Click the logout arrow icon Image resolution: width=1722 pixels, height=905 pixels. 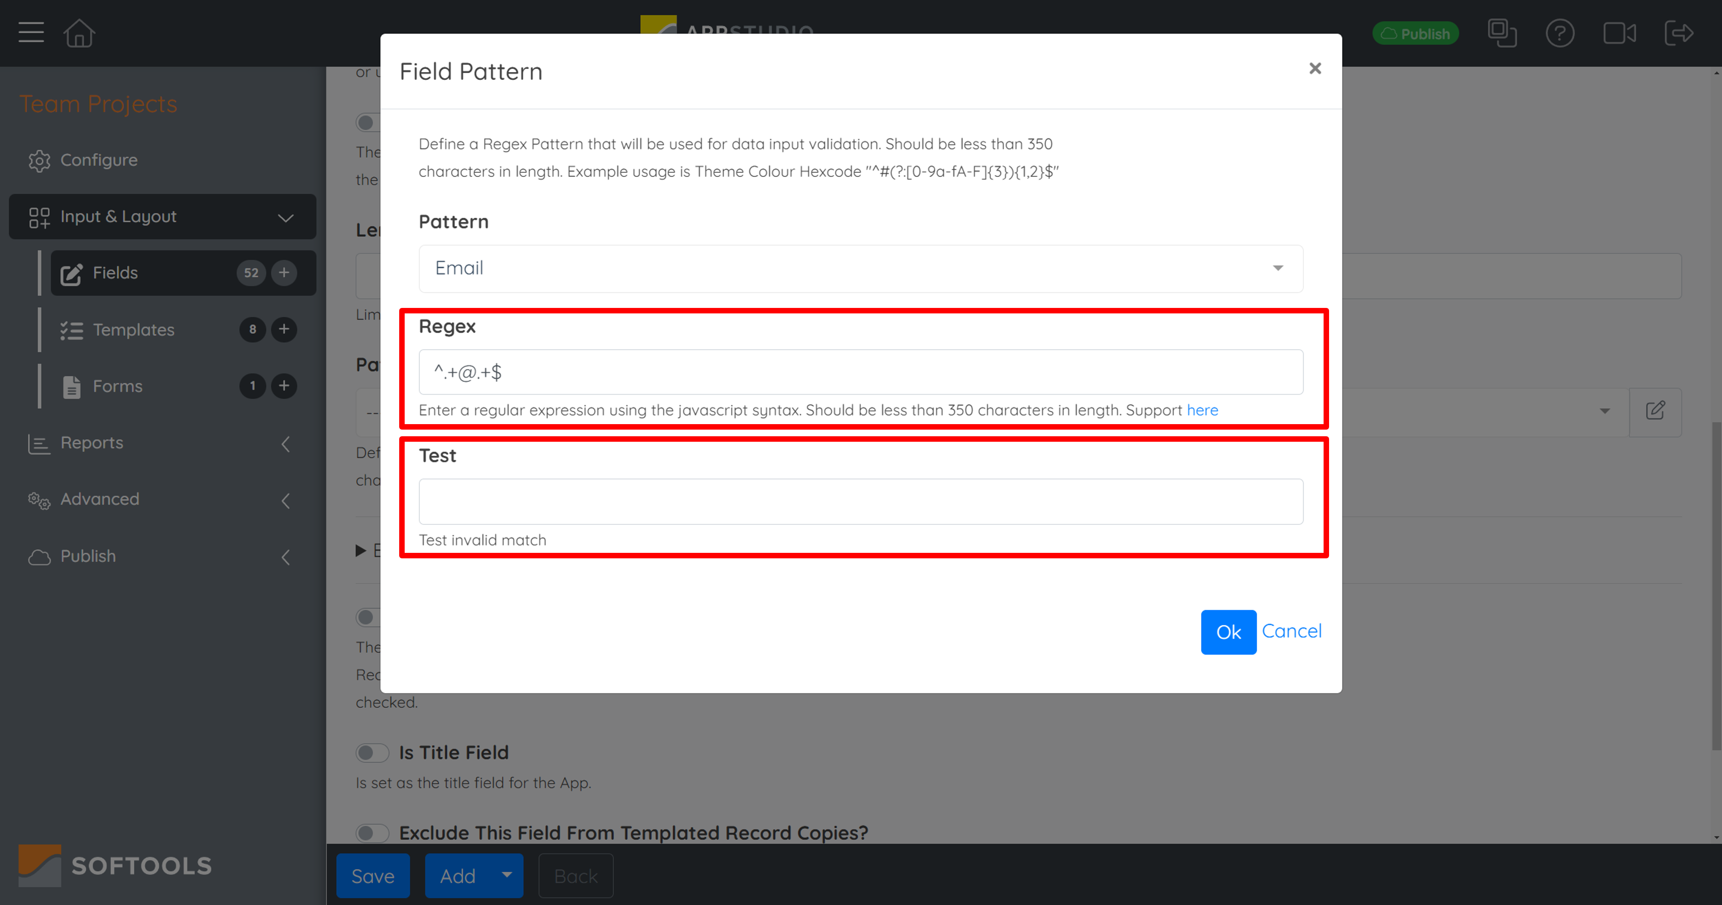[x=1679, y=33]
